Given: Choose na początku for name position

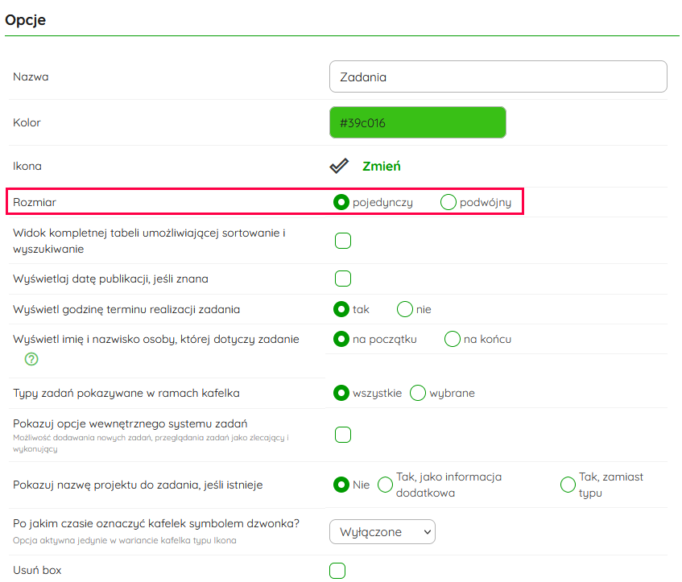Looking at the screenshot, I should [341, 339].
